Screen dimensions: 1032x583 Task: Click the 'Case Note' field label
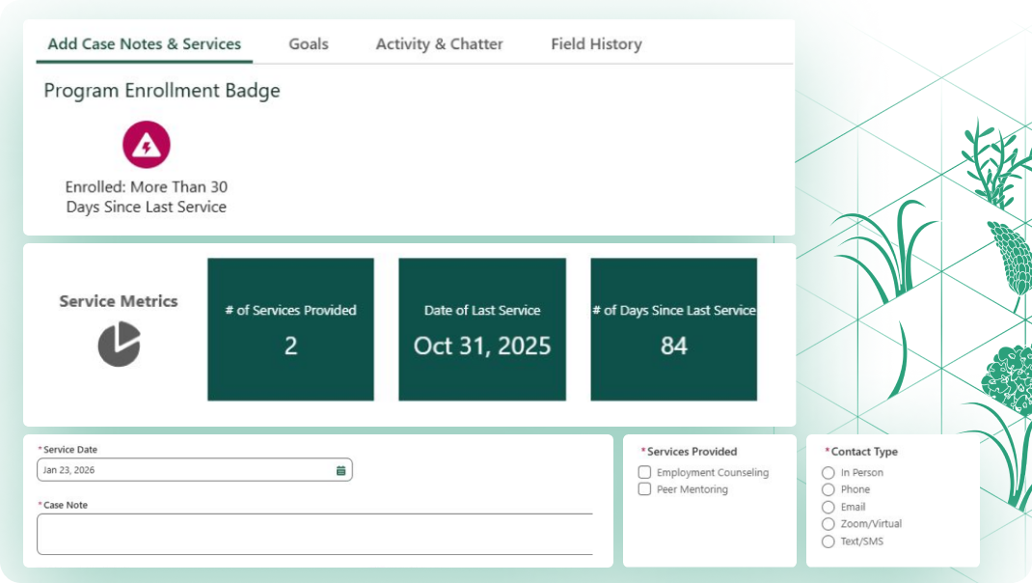66,505
